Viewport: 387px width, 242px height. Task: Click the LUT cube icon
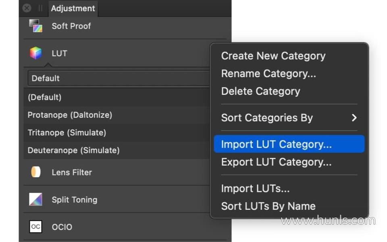point(35,53)
